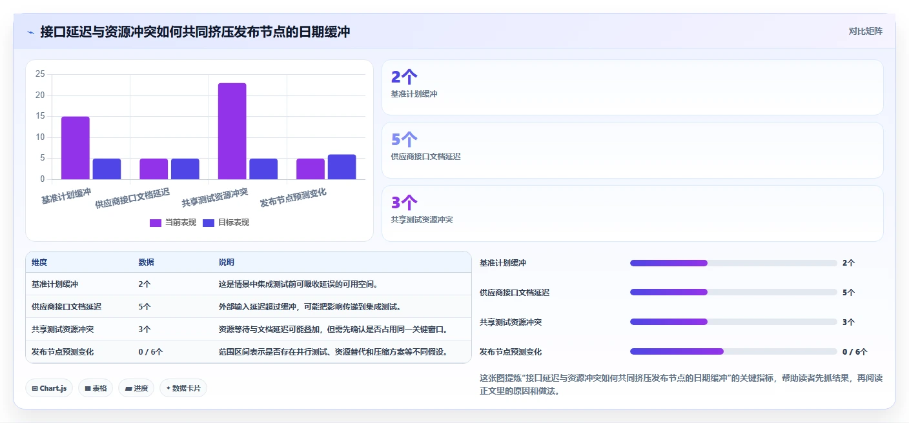This screenshot has height=423, width=909.
Task: Click the summary paragraph starting 这张图提炼
Action: [x=681, y=384]
